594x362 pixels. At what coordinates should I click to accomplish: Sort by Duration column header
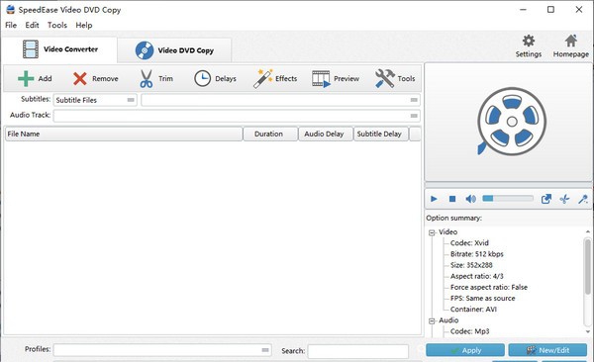270,135
